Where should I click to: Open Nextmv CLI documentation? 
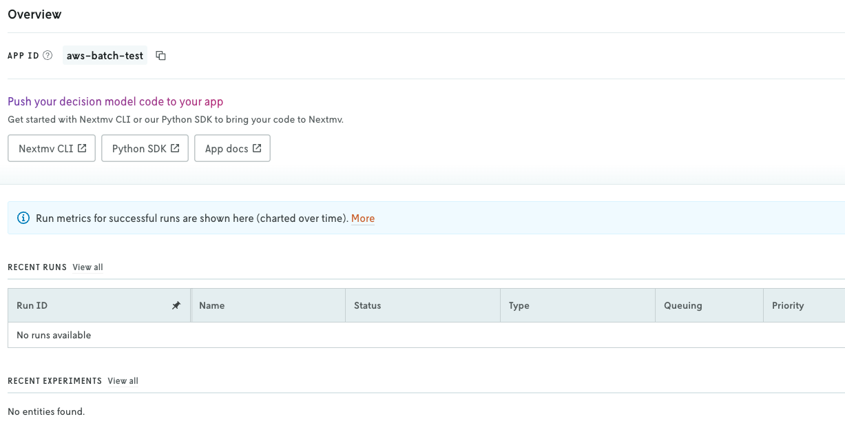(x=52, y=147)
